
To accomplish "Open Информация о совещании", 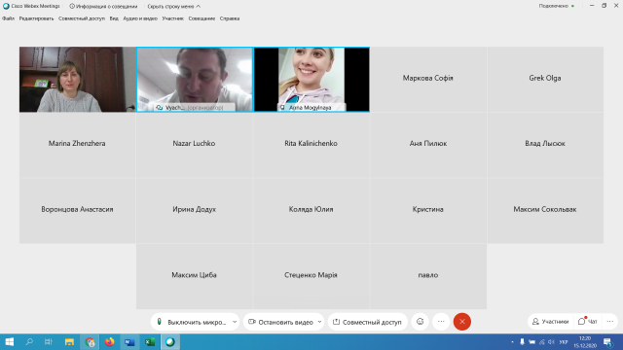I will click(x=103, y=7).
